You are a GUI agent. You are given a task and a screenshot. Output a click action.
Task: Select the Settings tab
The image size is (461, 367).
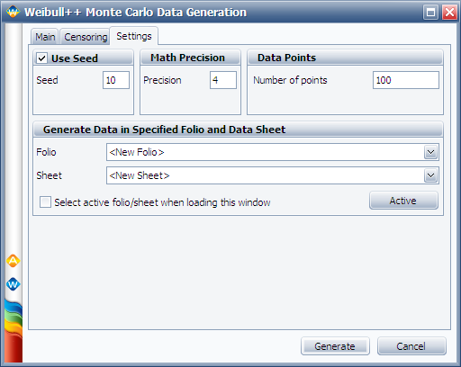(x=134, y=36)
